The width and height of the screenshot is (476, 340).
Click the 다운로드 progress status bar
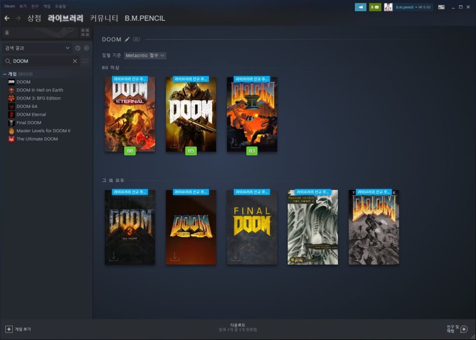tap(238, 326)
